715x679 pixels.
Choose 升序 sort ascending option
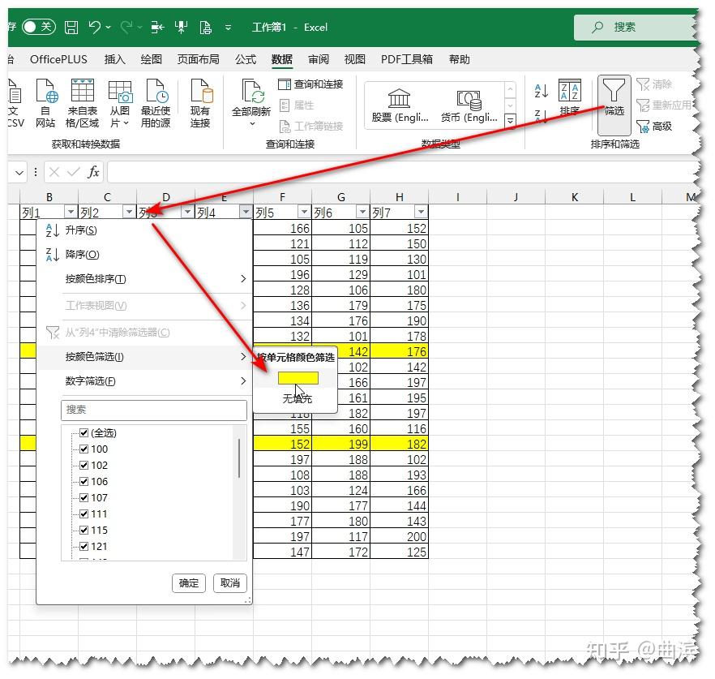click(81, 230)
